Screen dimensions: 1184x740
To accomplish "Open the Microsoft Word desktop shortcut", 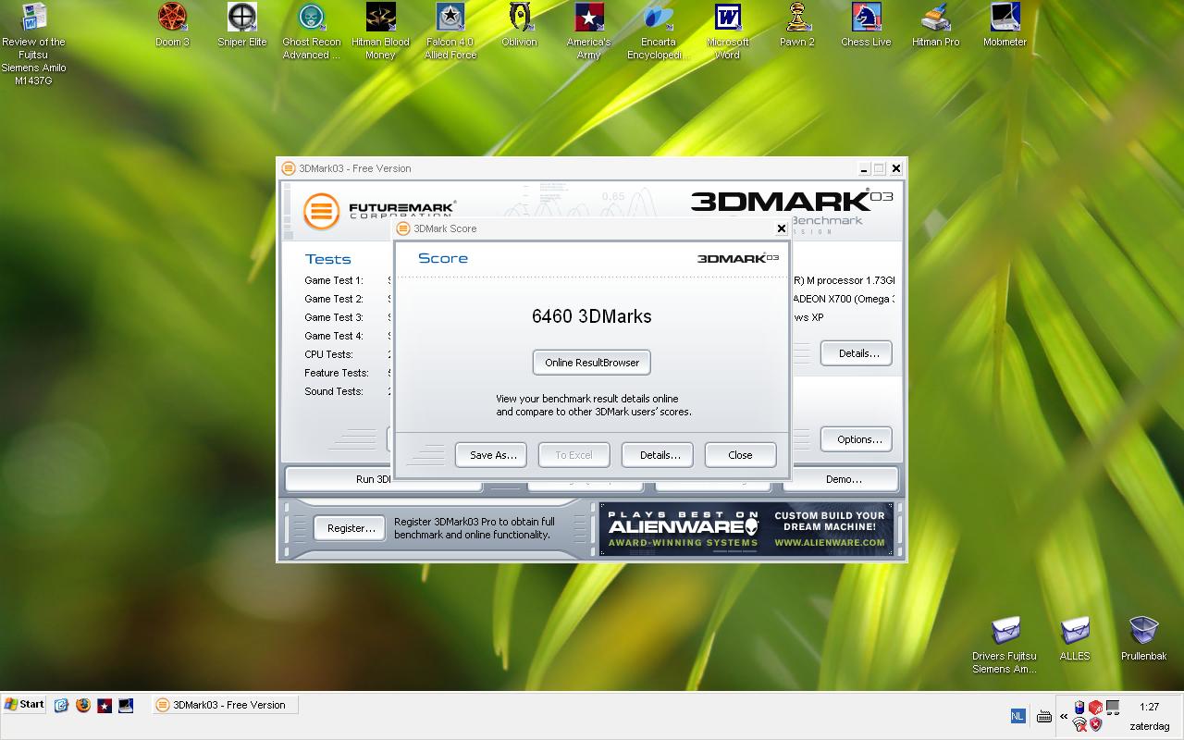I will tap(728, 31).
